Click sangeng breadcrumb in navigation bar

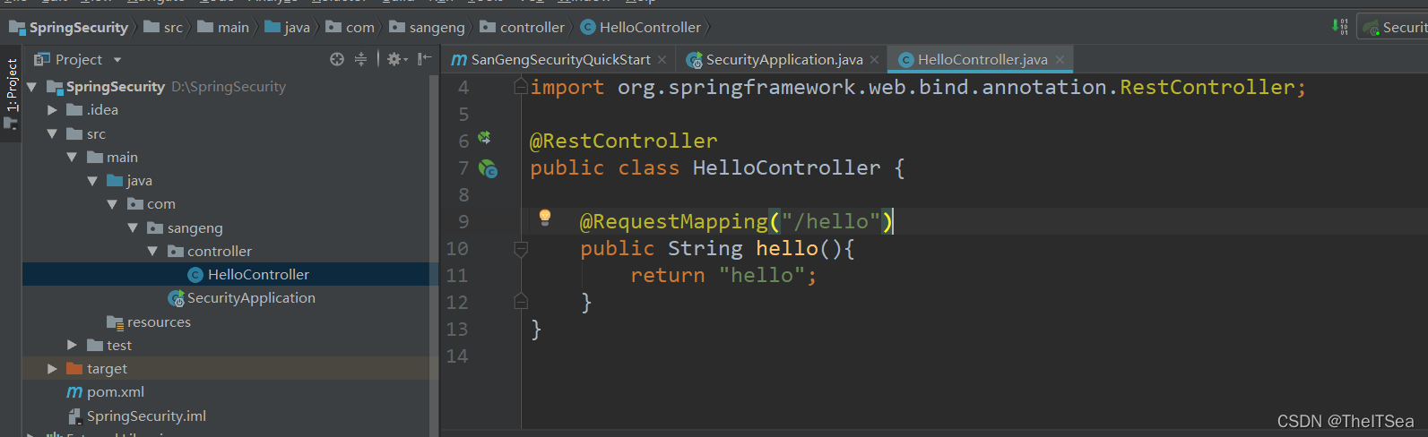(x=427, y=27)
